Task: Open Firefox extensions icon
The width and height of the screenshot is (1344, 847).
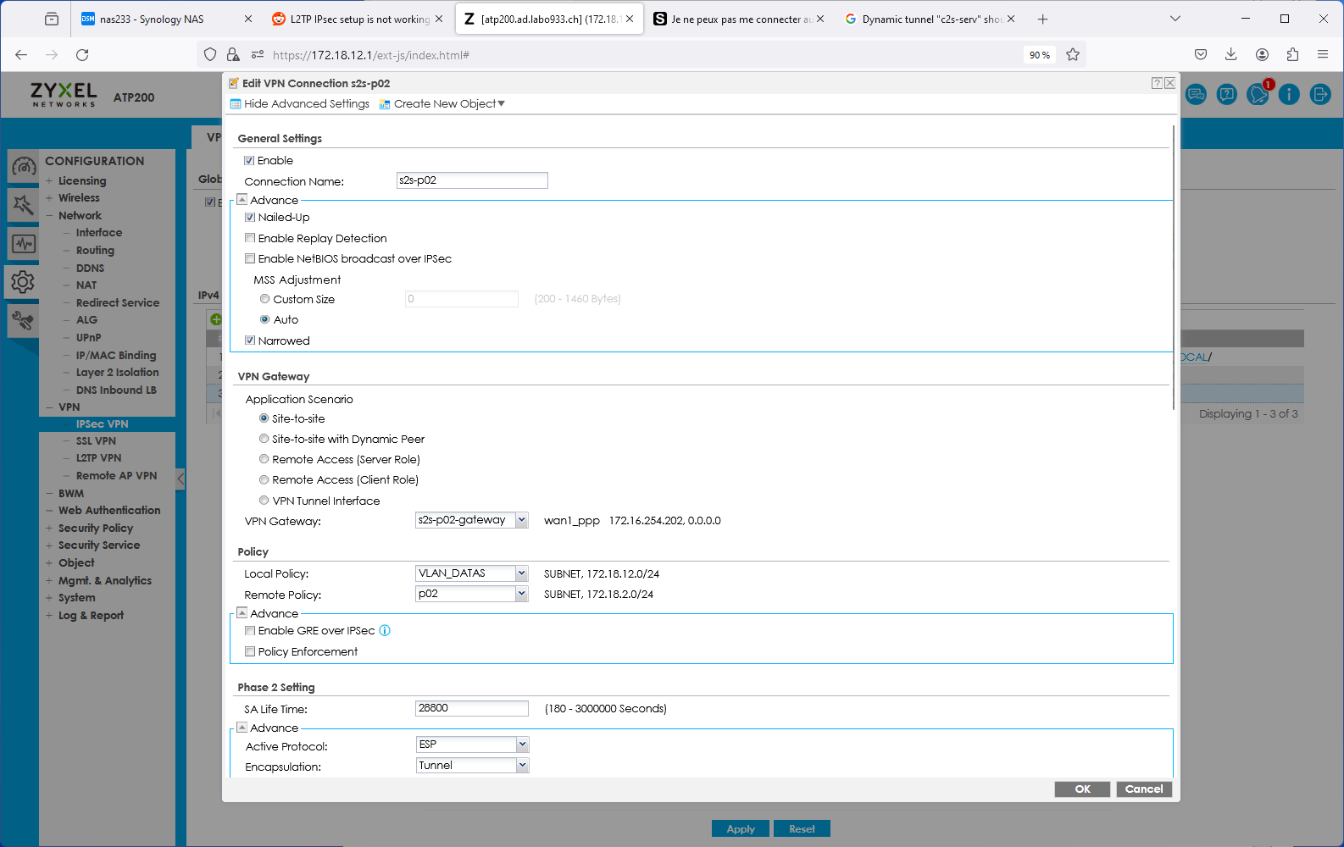Action: pos(1292,55)
